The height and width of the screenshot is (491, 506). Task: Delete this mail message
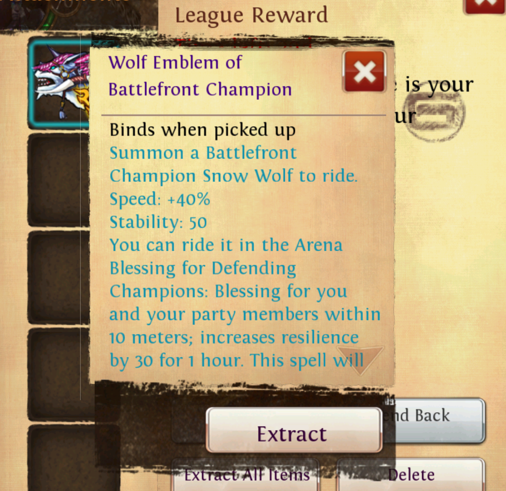point(411,475)
